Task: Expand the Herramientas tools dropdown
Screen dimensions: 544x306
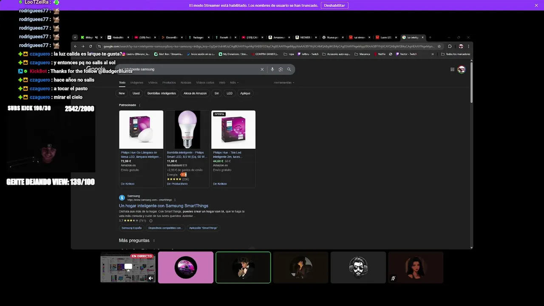Action: click(284, 82)
